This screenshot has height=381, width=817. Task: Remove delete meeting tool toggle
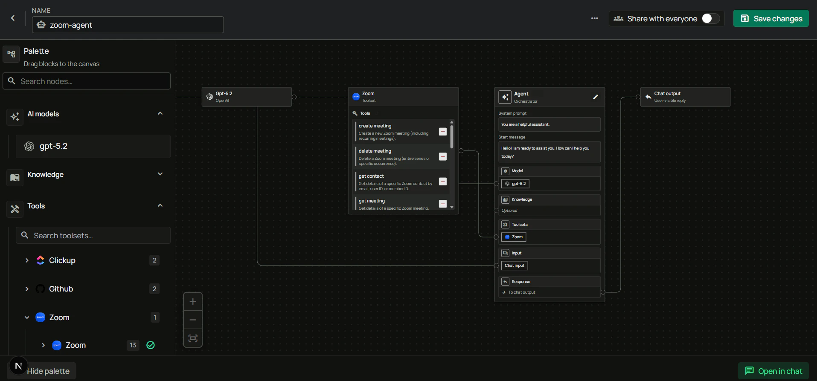[443, 157]
